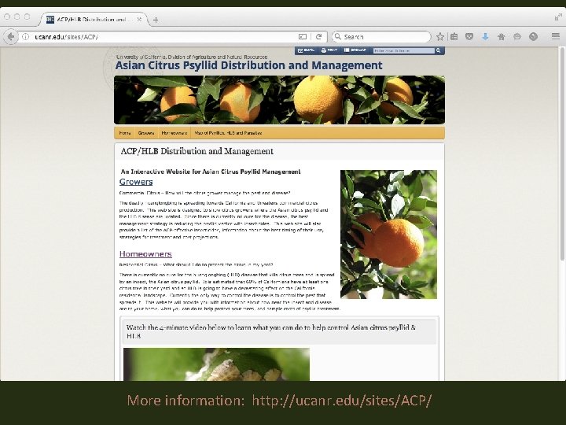Click the fullscreen arrows at window corner
The height and width of the screenshot is (425, 566).
click(x=558, y=17)
